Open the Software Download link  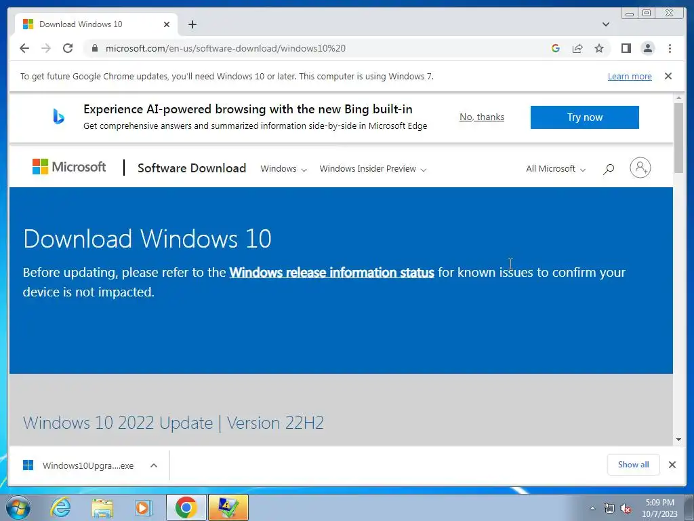[x=192, y=168]
